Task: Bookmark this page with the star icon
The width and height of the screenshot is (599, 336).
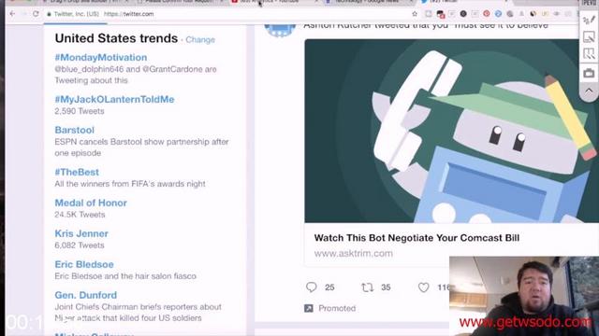Action: (x=415, y=14)
